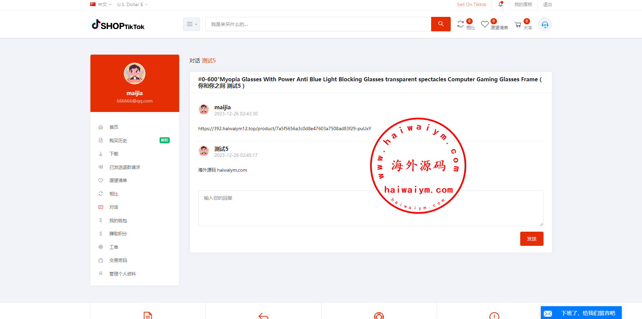Open the notification bell icon
The width and height of the screenshot is (642, 319).
pos(501,4)
